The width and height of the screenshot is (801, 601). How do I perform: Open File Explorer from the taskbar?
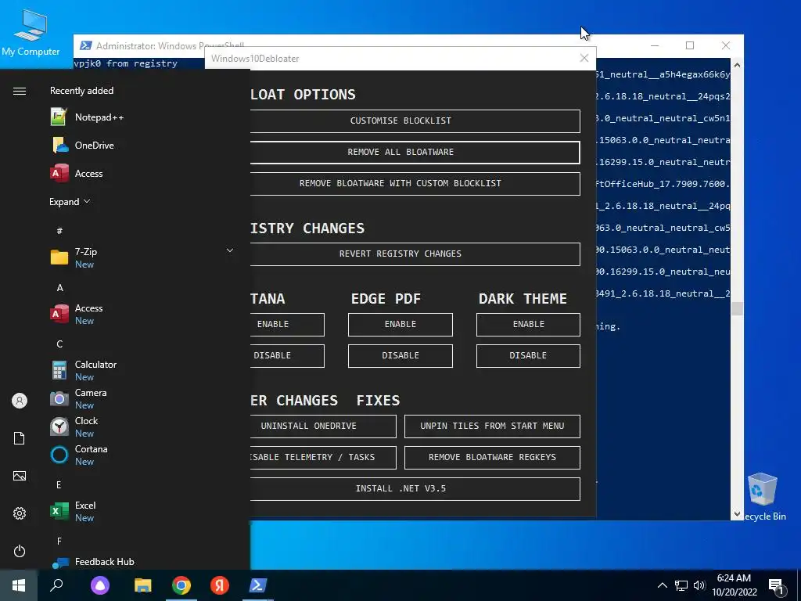(x=143, y=585)
